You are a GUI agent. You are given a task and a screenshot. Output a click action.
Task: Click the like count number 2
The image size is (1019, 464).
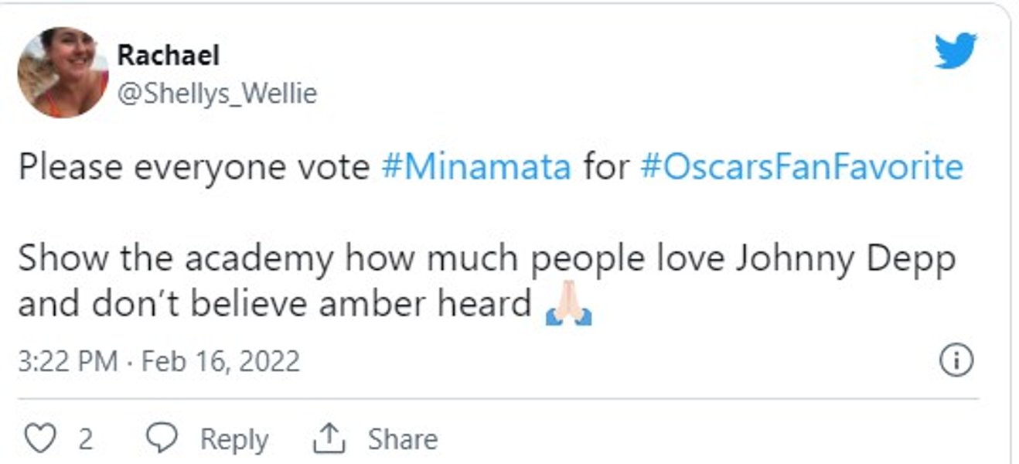tap(85, 439)
